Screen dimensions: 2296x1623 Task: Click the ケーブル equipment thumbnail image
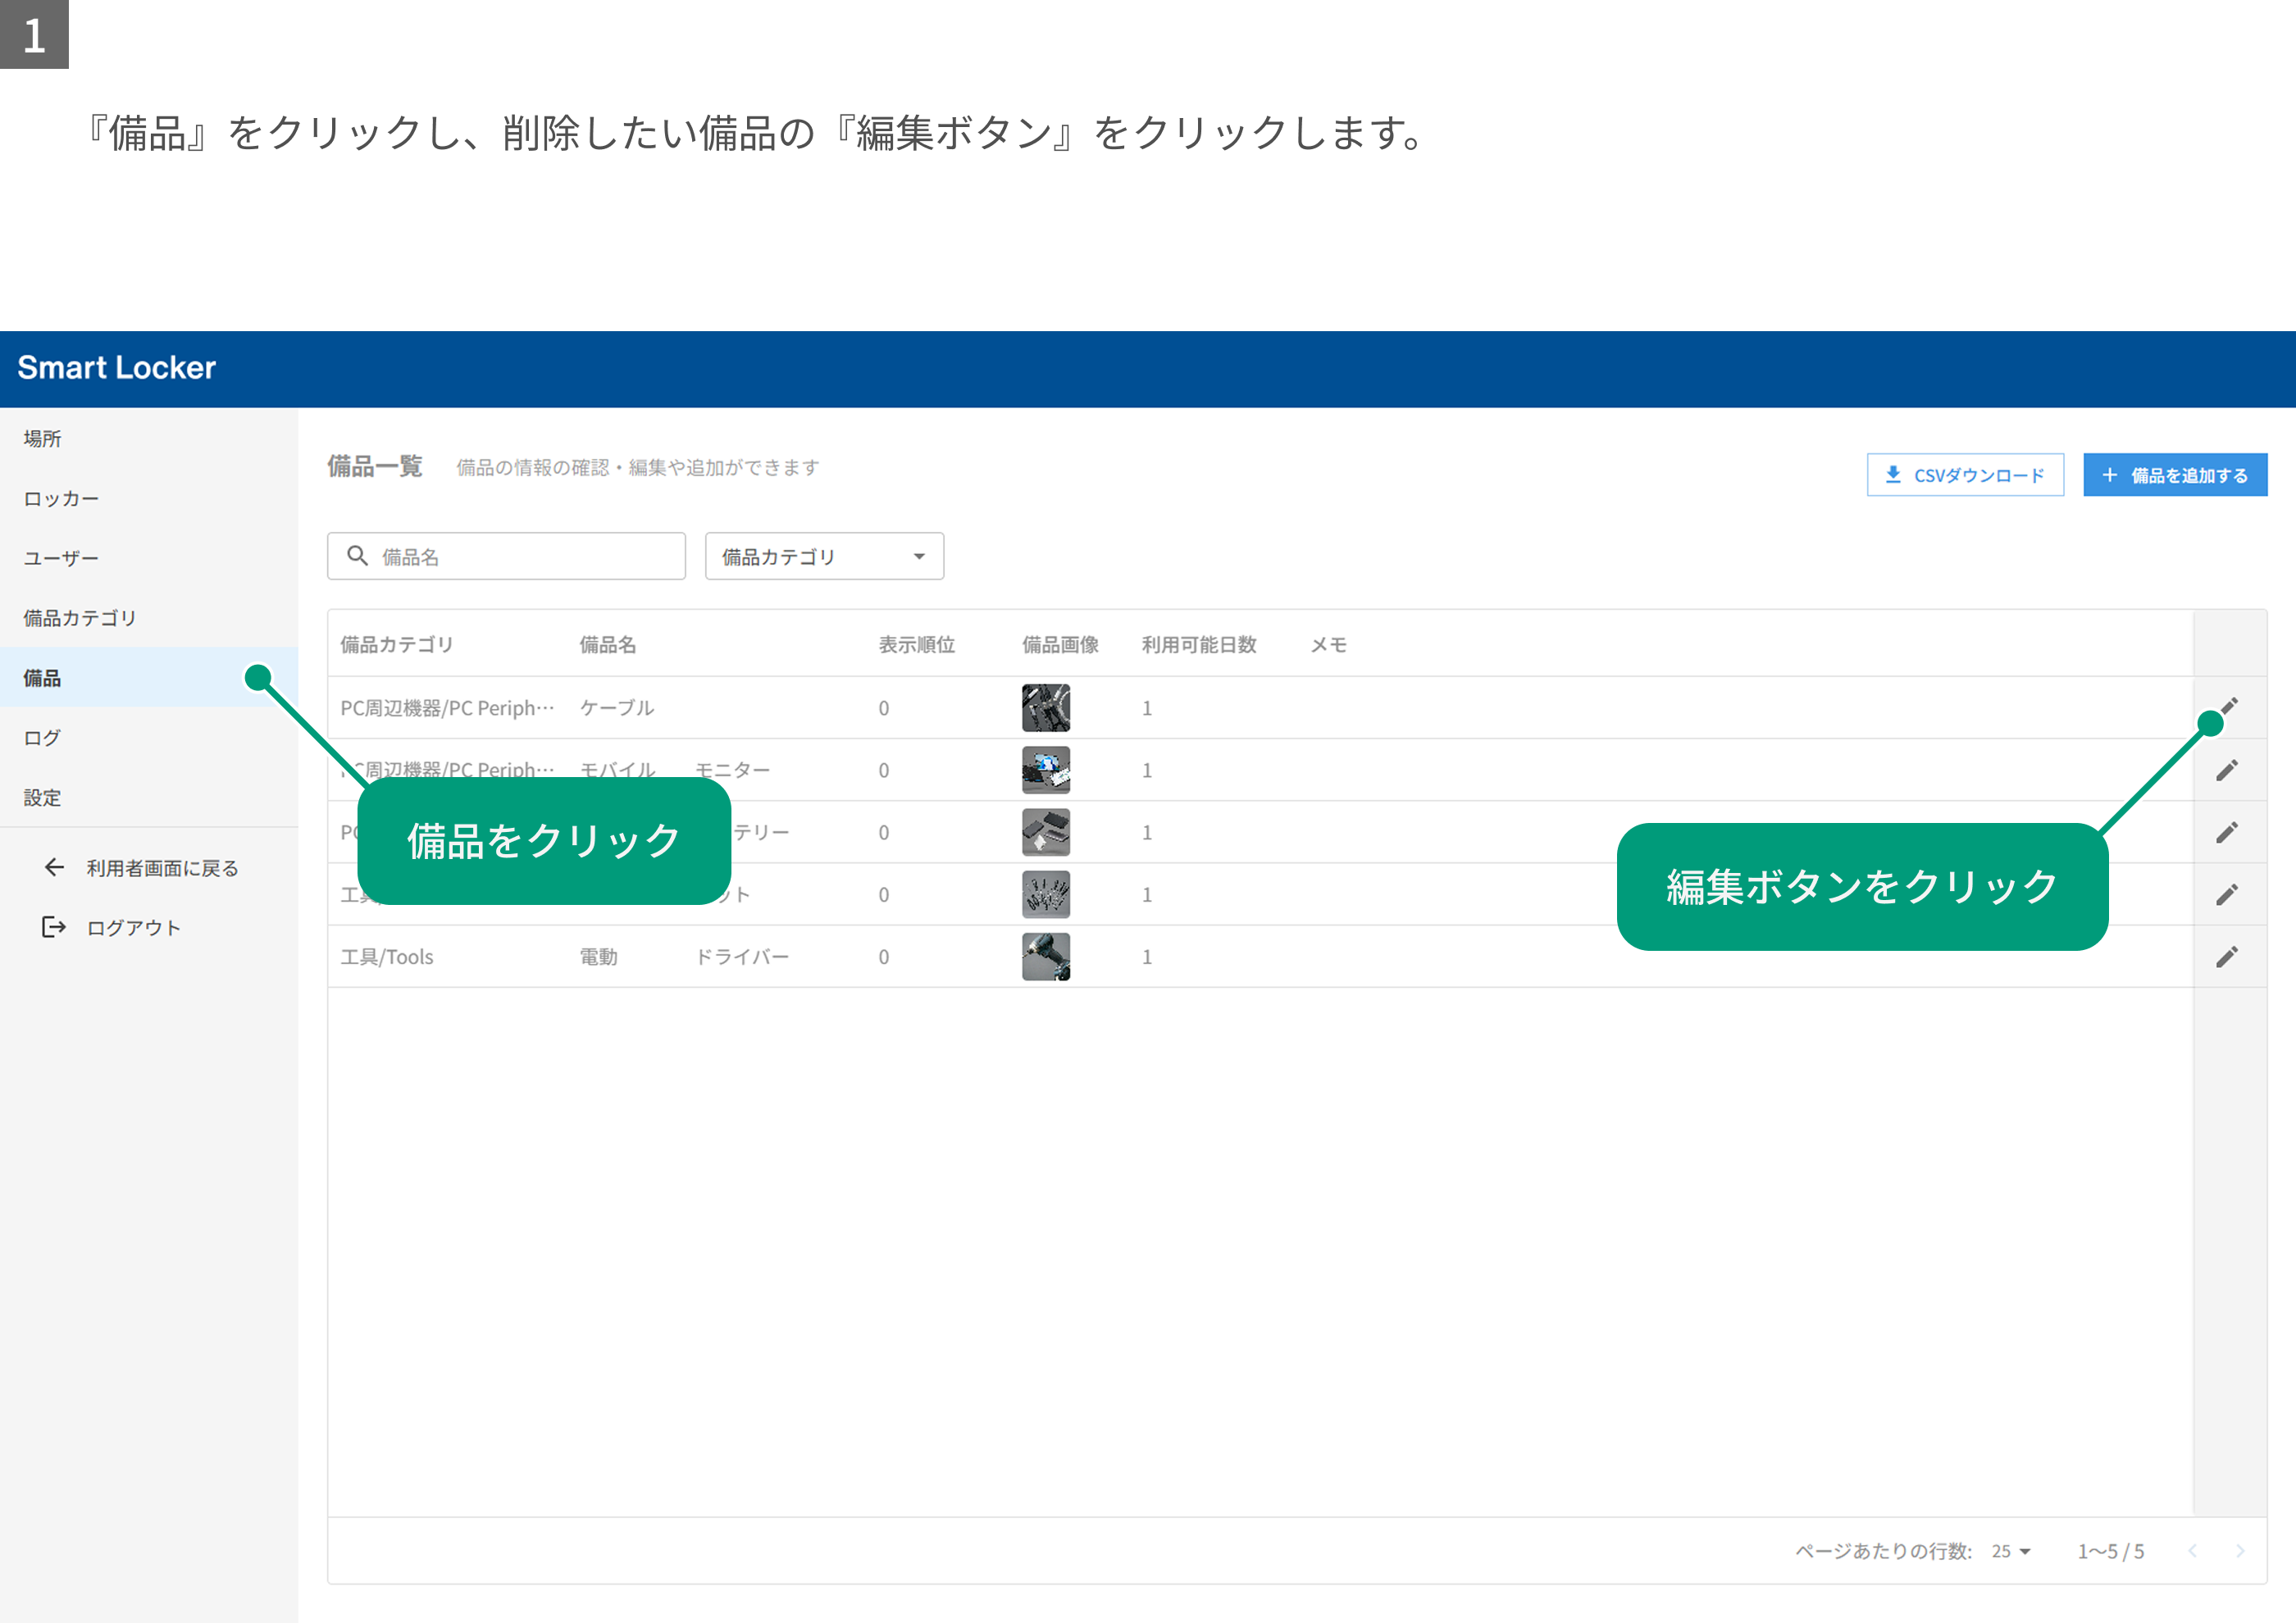click(x=1046, y=707)
